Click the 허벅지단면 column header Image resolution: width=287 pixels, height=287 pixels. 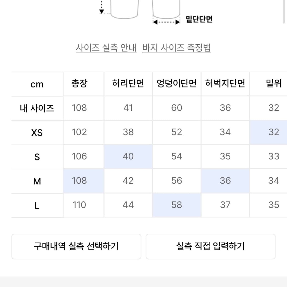[x=225, y=83]
